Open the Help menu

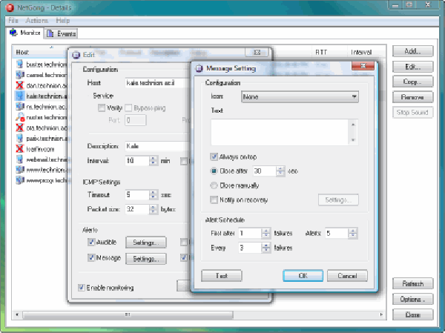[63, 21]
